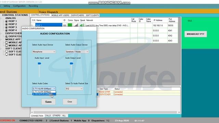Image resolution: width=219 pixels, height=123 pixels.
Task: Switch to CONTROL-STATIONS tab
Action: pos(40,15)
